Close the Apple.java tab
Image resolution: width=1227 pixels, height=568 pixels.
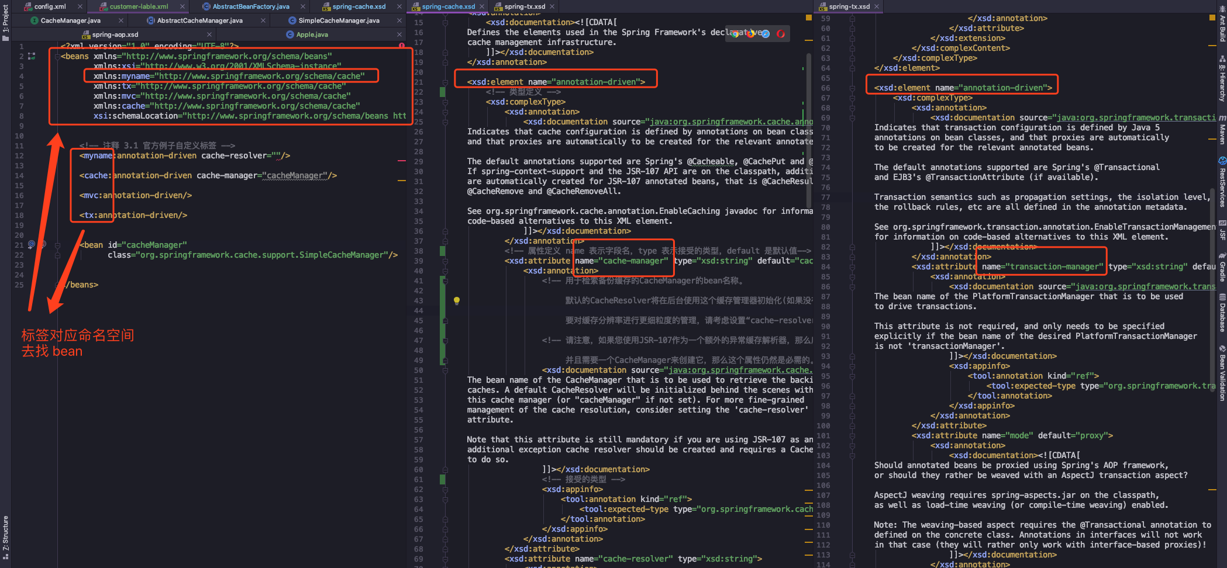pos(399,34)
